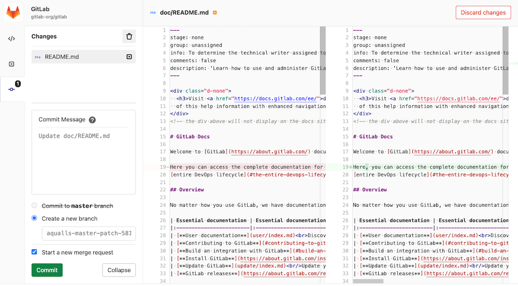The width and height of the screenshot is (518, 286).
Task: Toggle Start a new merge request checkbox
Action: [34, 252]
